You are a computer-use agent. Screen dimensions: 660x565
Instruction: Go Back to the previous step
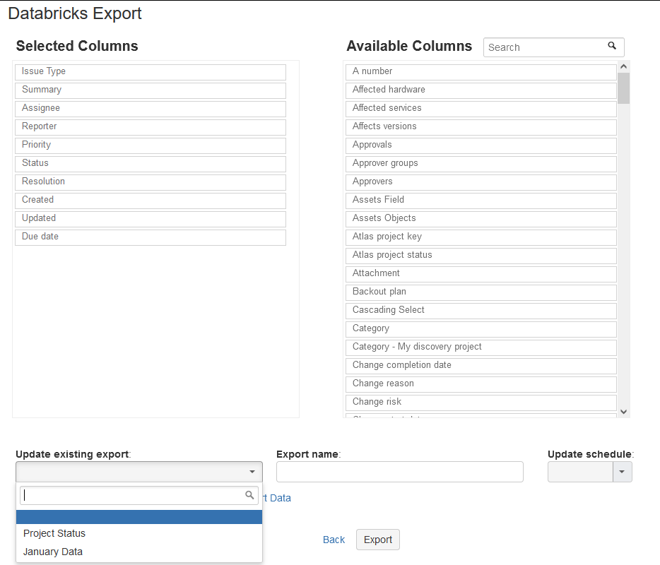(334, 540)
